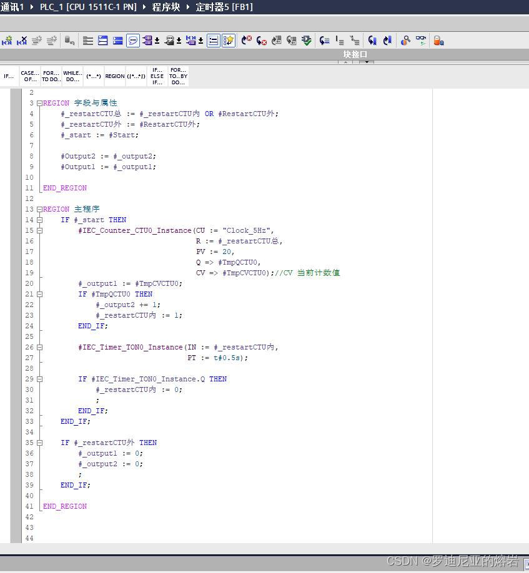Viewport: 529px width, 573px height.
Task: Collapse IF #_restartCTU外 block line 35
Action: point(39,443)
